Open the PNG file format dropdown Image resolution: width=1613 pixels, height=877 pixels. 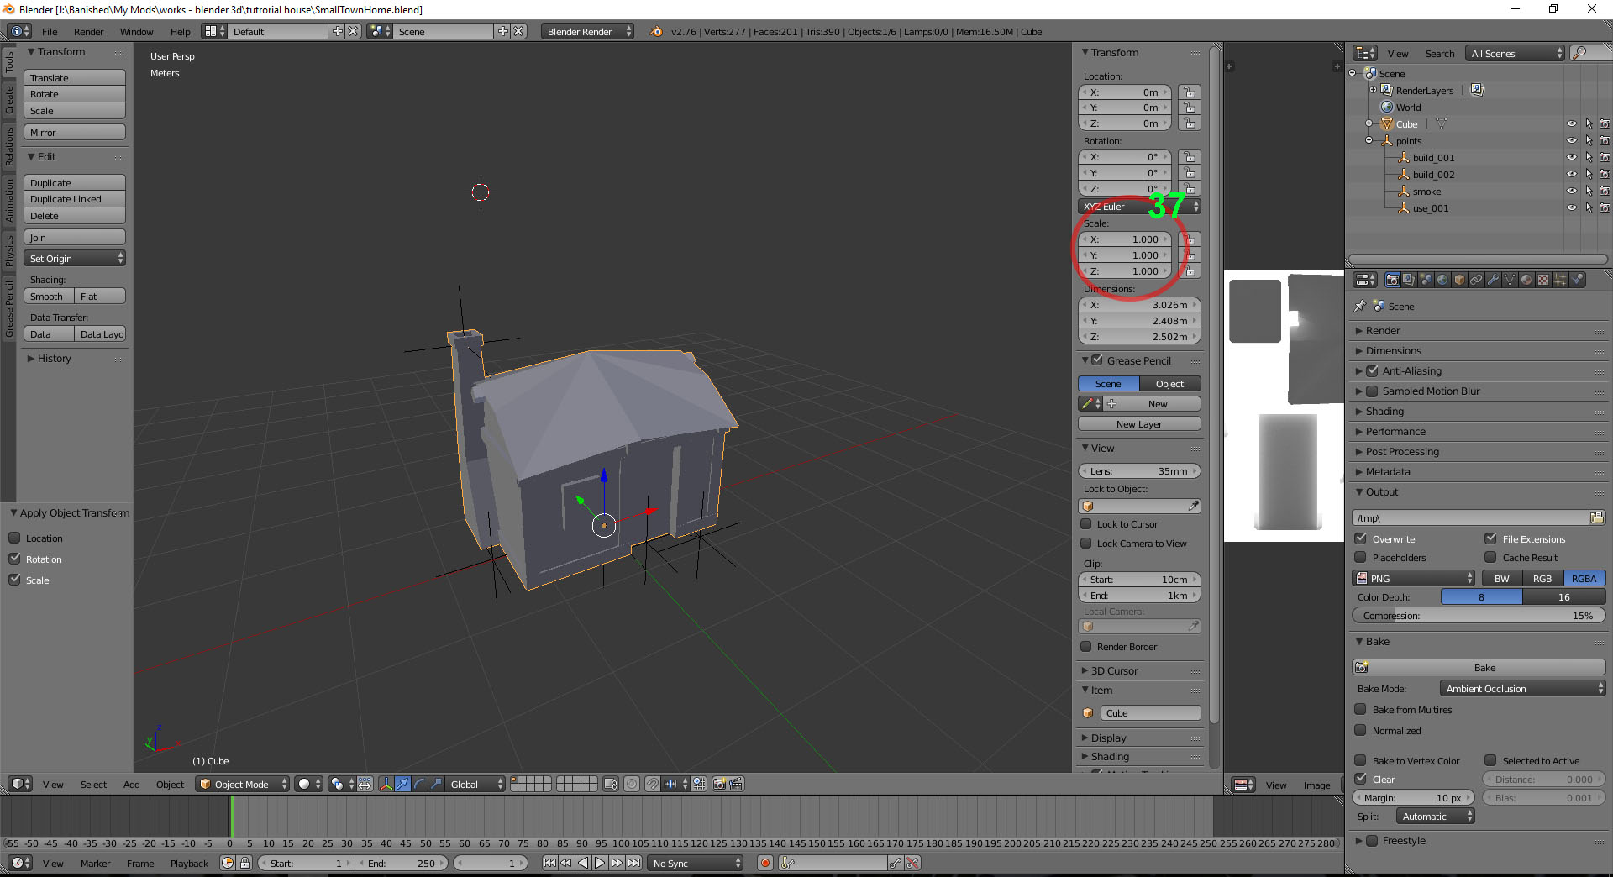coord(1414,578)
